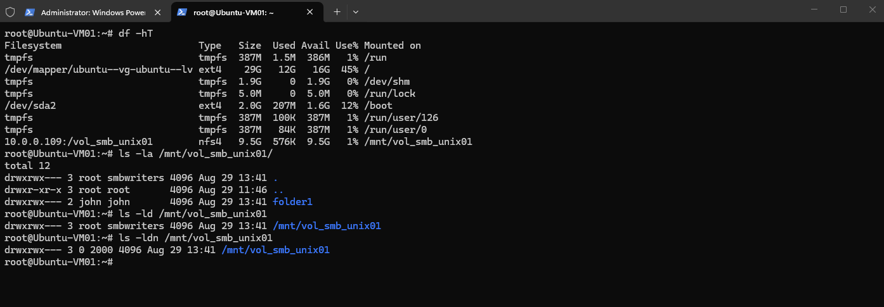The image size is (884, 307).
Task: Switch to the Administrator: Windows PowerShell tab
Action: tap(94, 12)
